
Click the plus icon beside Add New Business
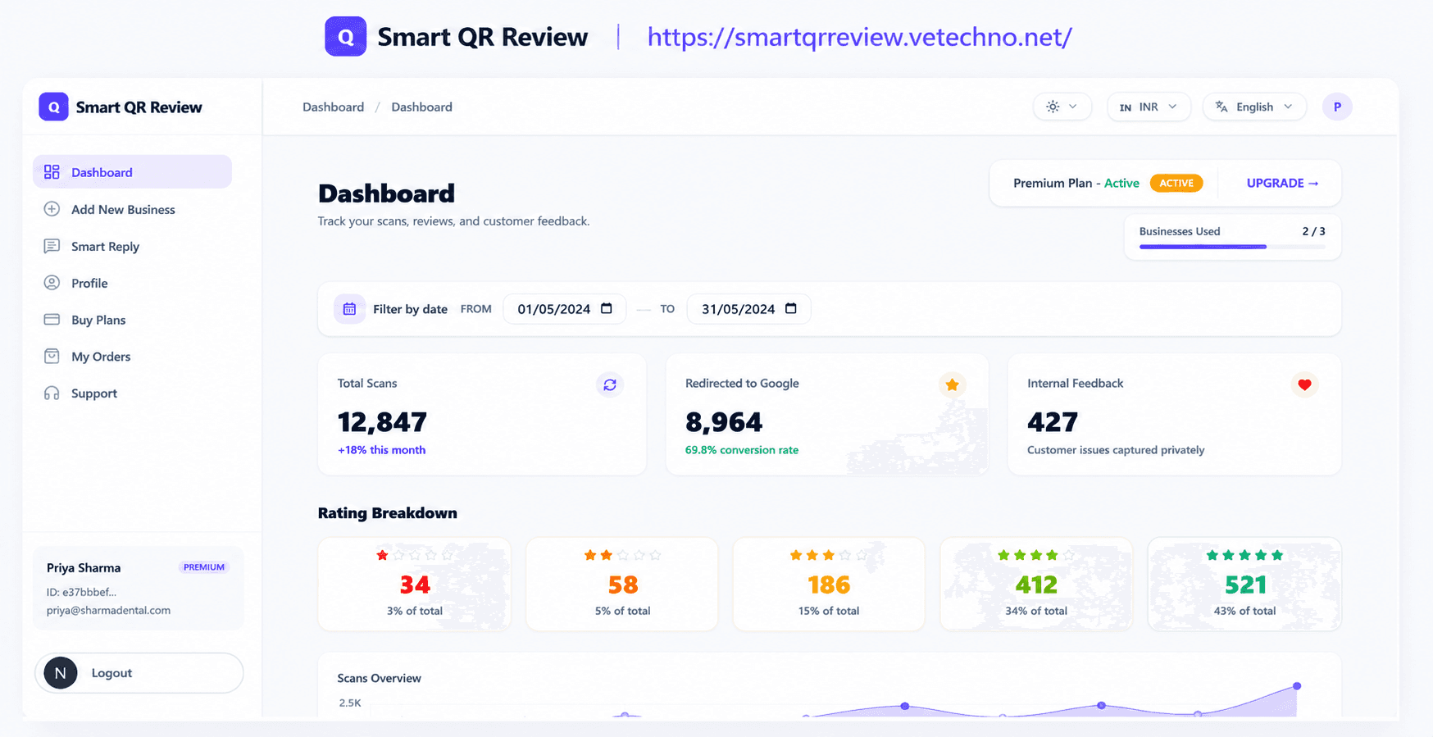click(x=52, y=209)
